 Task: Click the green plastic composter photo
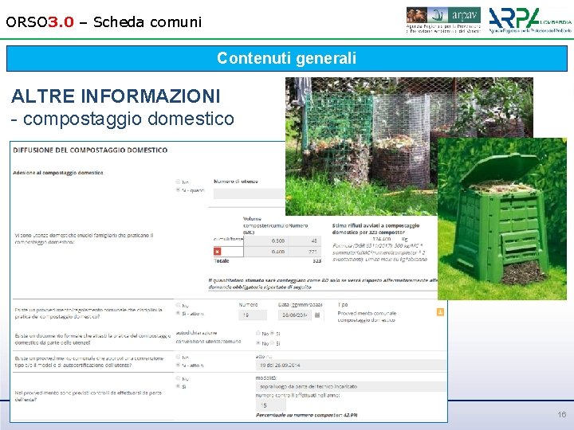pos(502,219)
